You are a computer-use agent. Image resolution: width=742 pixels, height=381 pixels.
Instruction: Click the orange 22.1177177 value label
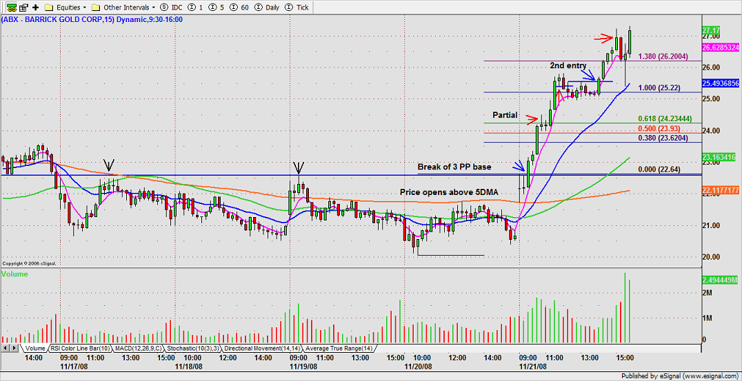pyautogui.click(x=720, y=190)
